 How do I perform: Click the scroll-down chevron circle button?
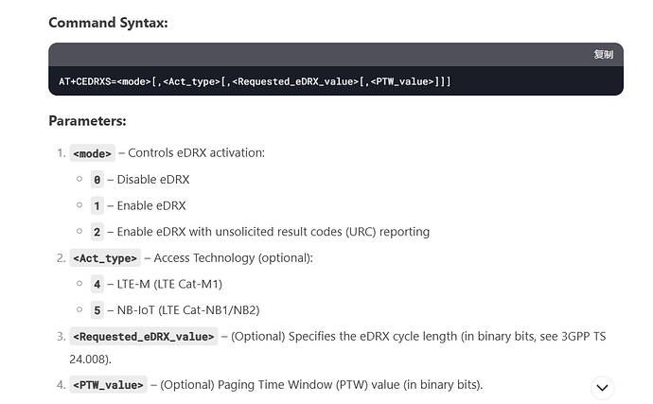(x=602, y=388)
